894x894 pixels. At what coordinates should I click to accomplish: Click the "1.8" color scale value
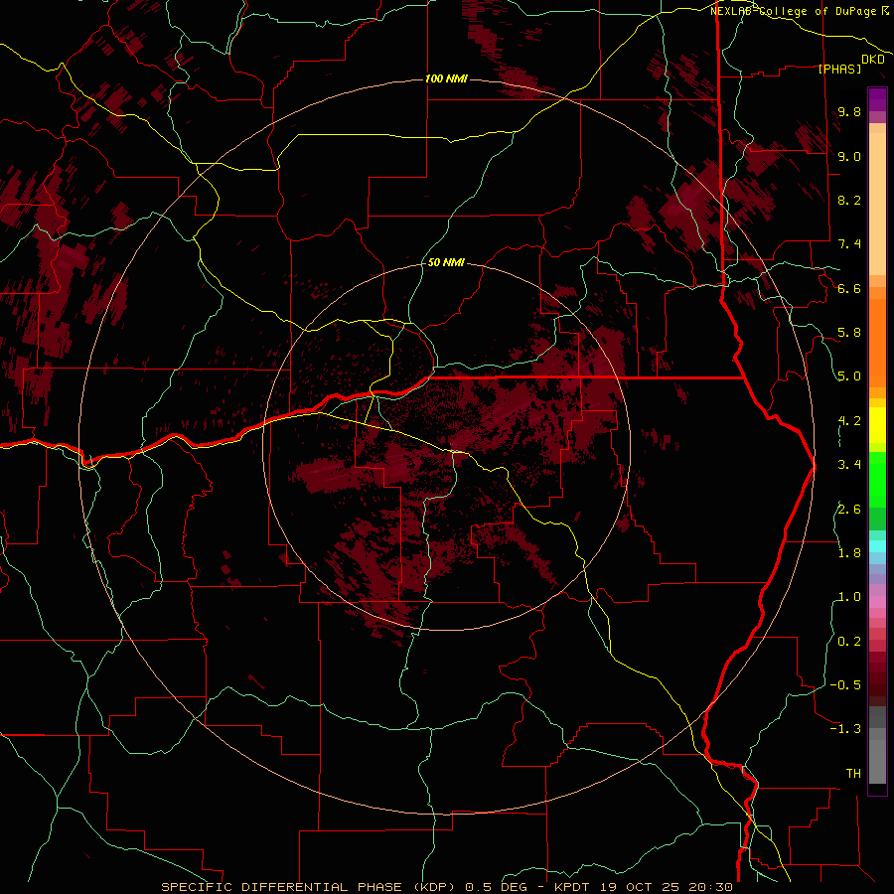click(849, 553)
